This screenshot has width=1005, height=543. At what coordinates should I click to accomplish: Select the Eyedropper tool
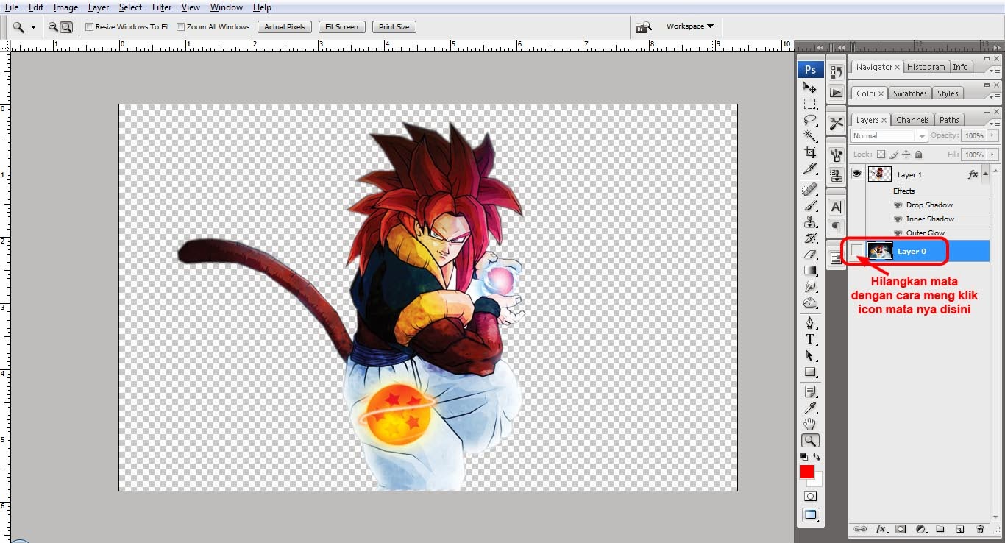810,408
